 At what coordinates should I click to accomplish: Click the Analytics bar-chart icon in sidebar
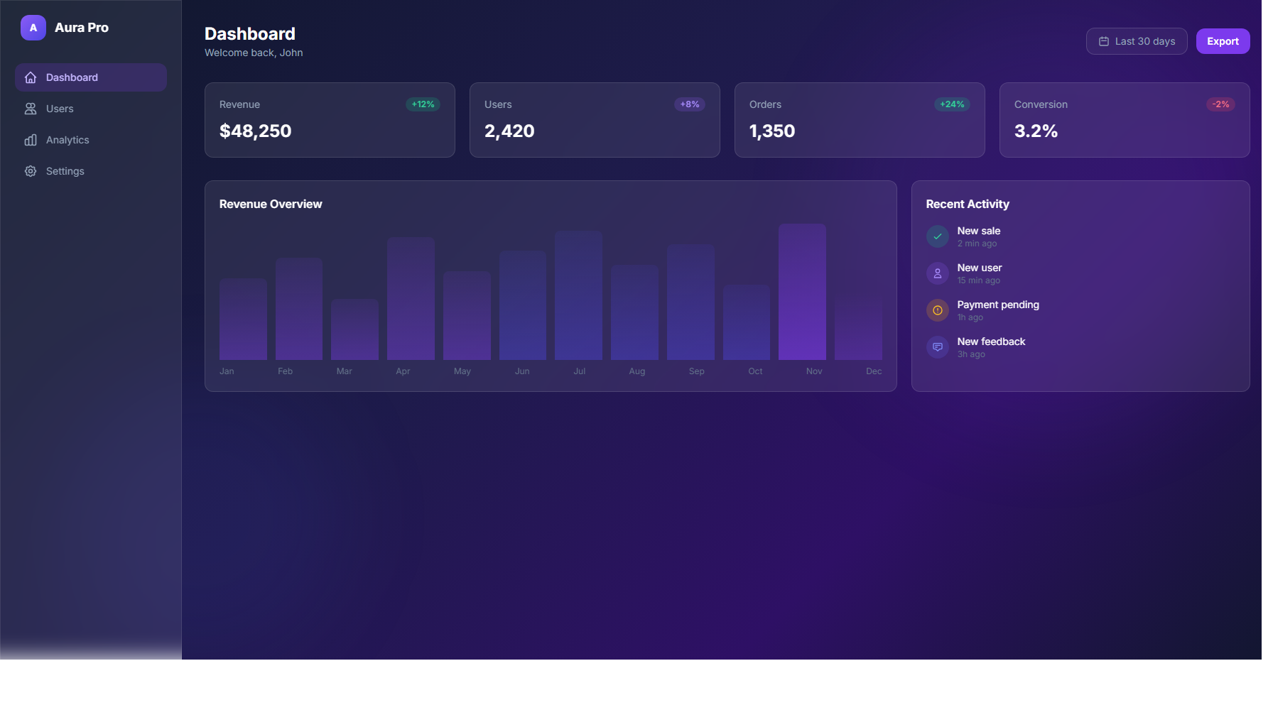click(x=31, y=140)
